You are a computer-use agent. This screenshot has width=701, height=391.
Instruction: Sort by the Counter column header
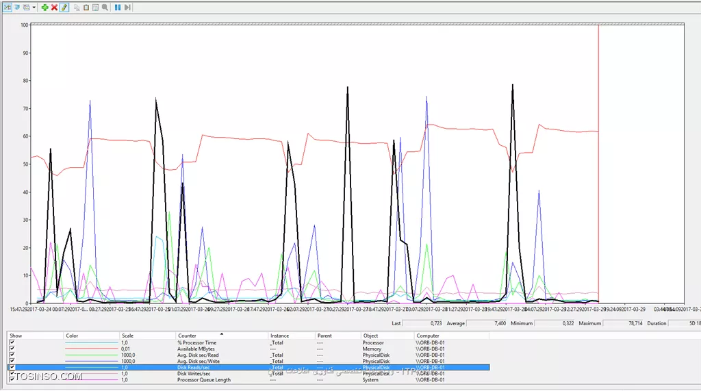pos(222,336)
